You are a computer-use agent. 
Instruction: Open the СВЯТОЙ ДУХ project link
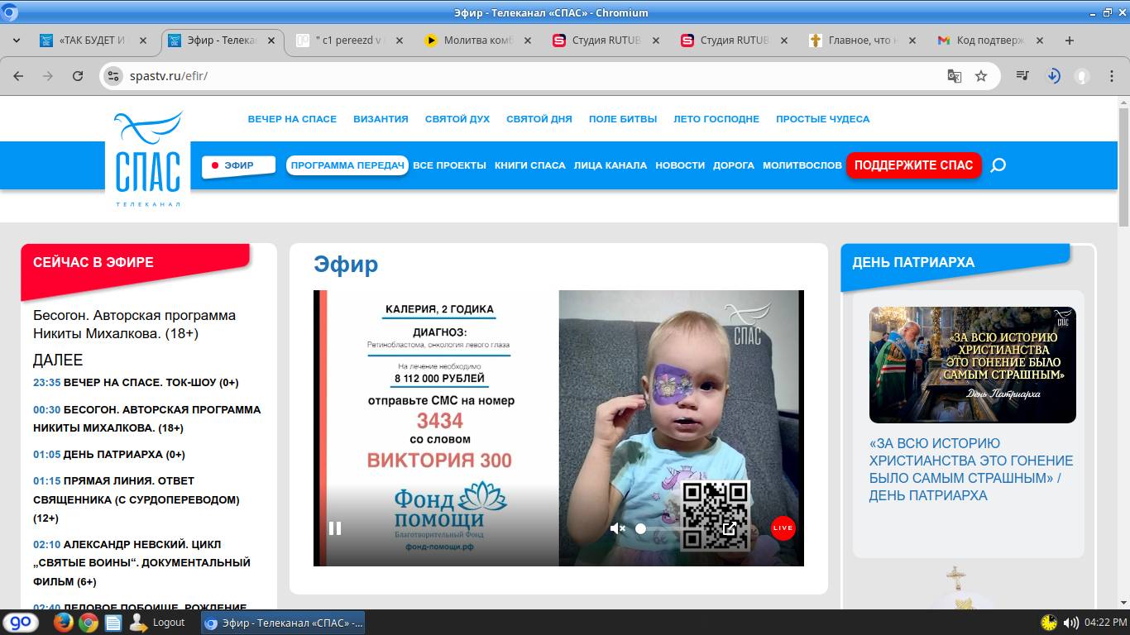457,119
